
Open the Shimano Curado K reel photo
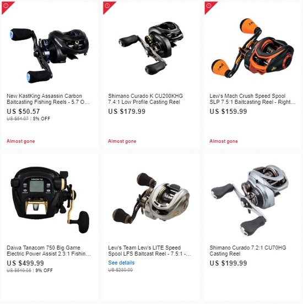[x=151, y=48]
